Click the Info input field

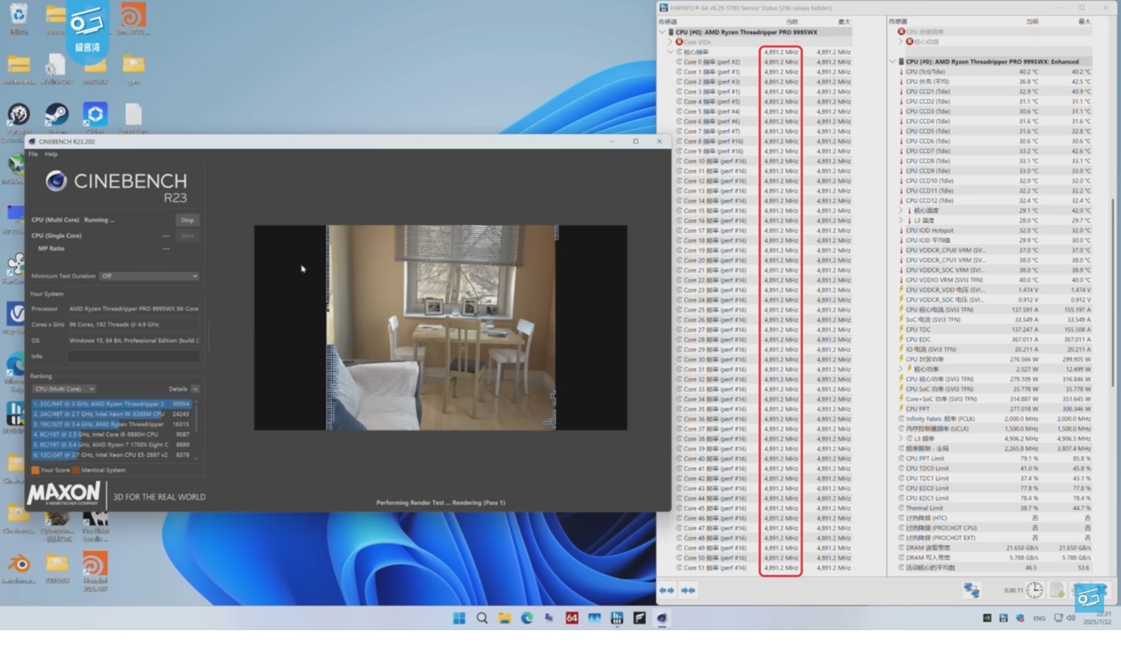pyautogui.click(x=134, y=356)
